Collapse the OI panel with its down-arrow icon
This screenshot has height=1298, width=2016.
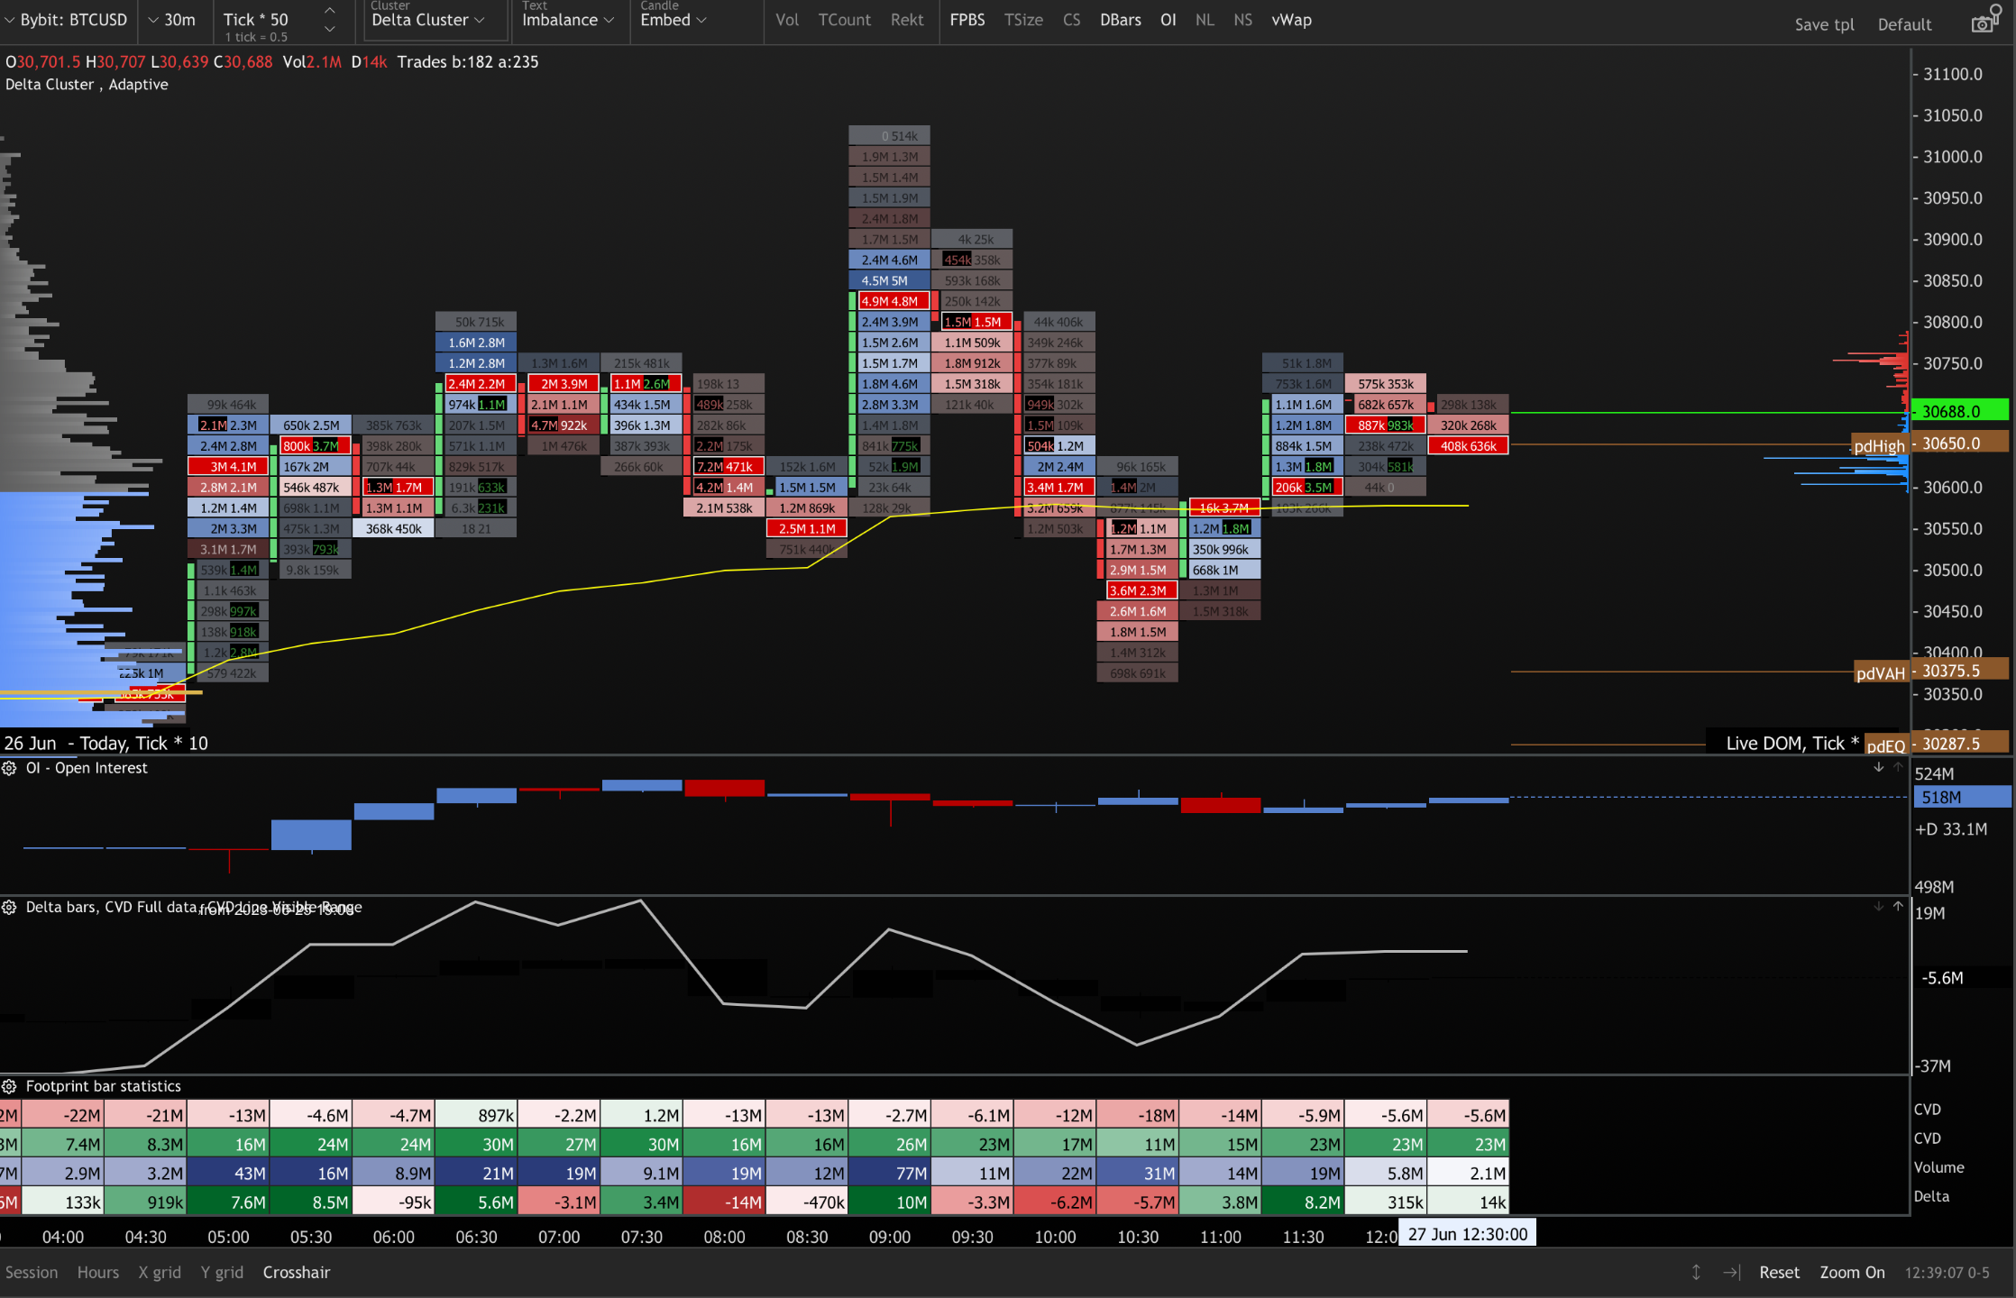click(x=1879, y=768)
